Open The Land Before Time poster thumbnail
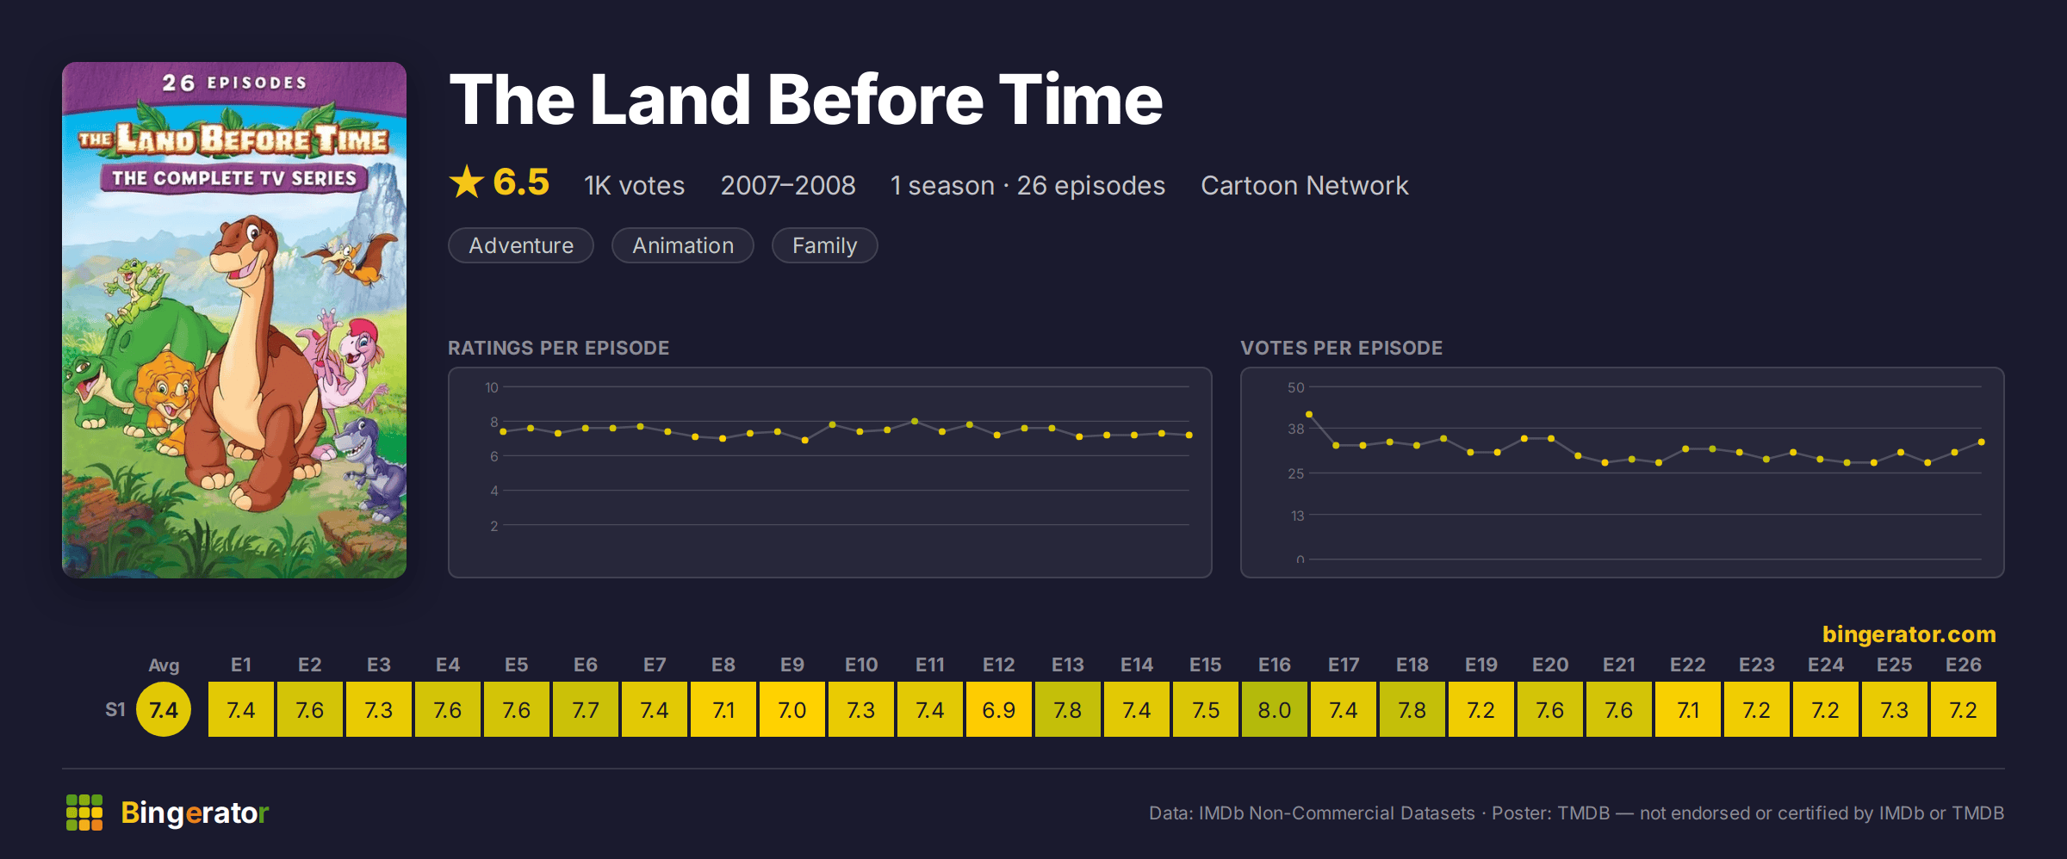The width and height of the screenshot is (2067, 859). tap(234, 319)
